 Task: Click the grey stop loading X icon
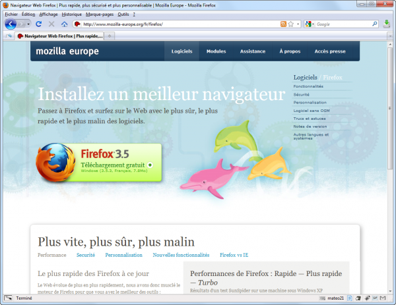(51, 24)
